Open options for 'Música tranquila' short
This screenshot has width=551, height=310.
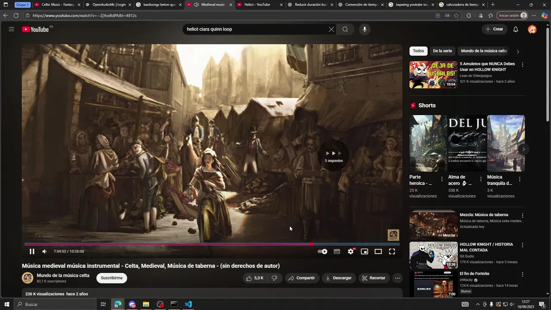[x=520, y=179]
